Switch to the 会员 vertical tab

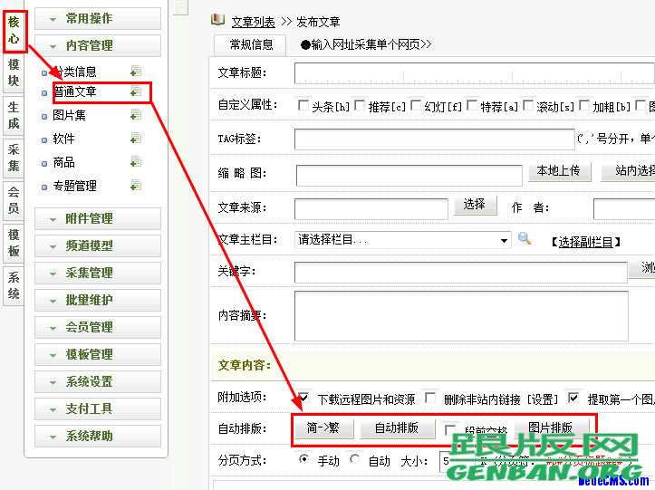point(14,200)
